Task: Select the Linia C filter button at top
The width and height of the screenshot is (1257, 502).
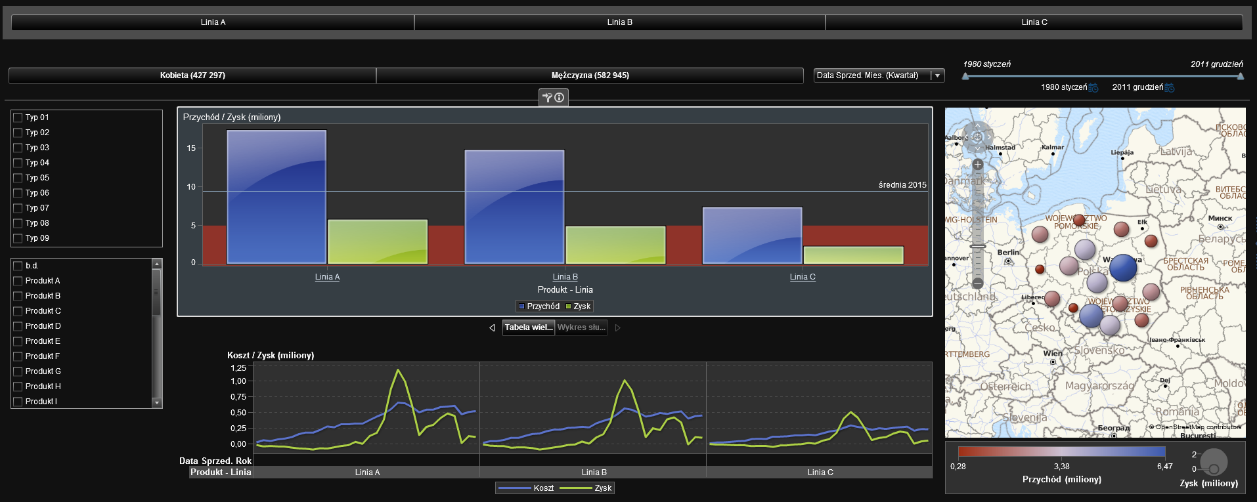Action: (x=1034, y=22)
